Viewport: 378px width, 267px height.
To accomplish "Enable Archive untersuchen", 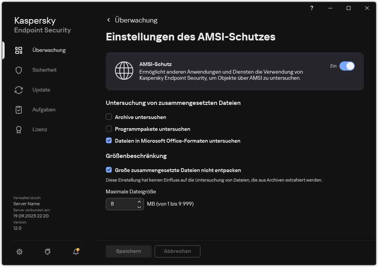I will click(x=109, y=117).
